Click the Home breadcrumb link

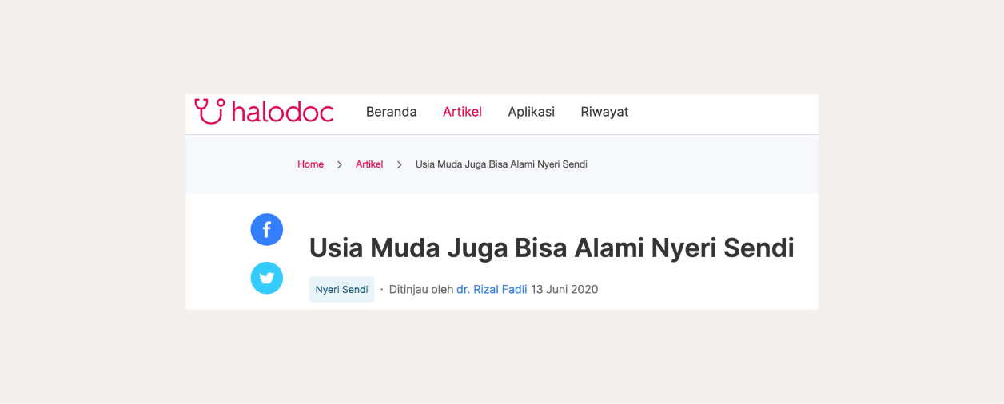pyautogui.click(x=310, y=164)
